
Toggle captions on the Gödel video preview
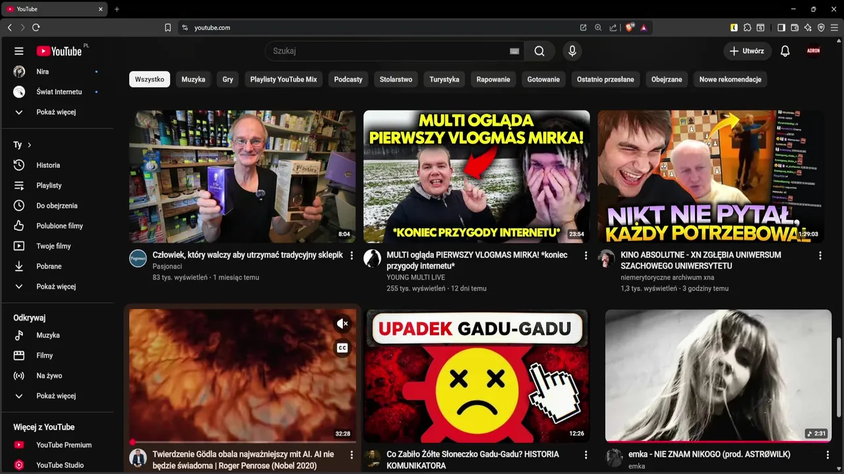342,348
